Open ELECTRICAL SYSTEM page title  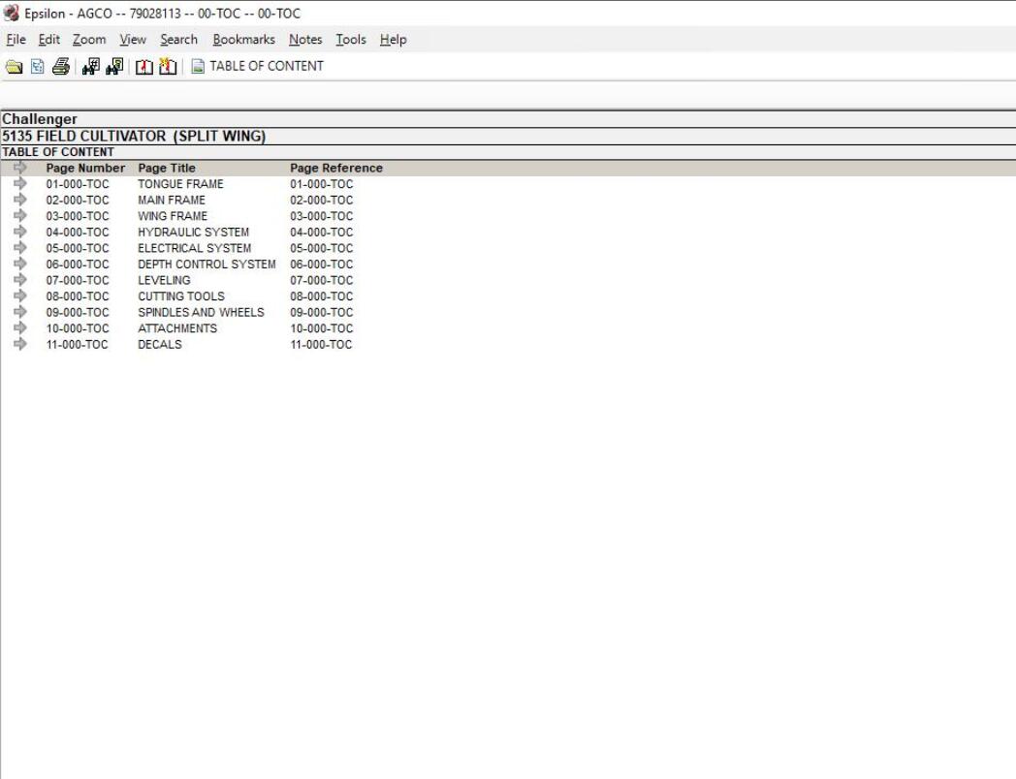click(195, 248)
